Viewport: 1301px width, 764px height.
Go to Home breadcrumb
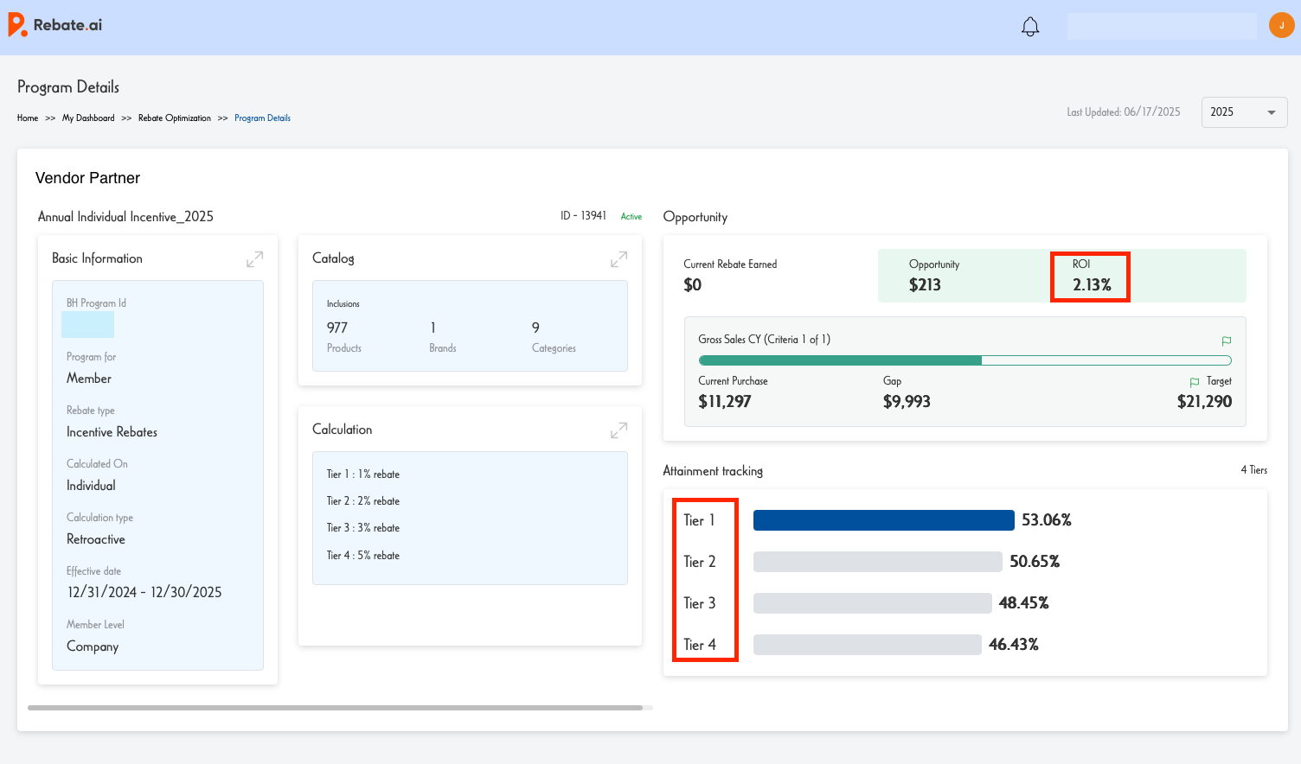(x=28, y=118)
